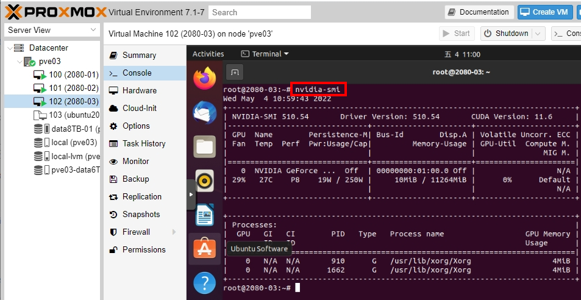The height and width of the screenshot is (300, 581).
Task: Click the VM 102 panel title text
Action: 190,34
